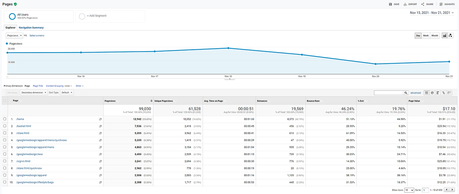Image resolution: width=459 pixels, height=194 pixels.
Task: Click help icon next to Bounce Rate header
Action: pos(323,101)
